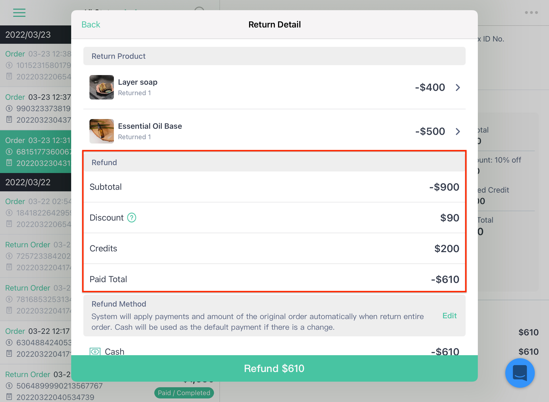Click the receipt icon beside 2022032204053​4739
This screenshot has width=549, height=402.
9,397
